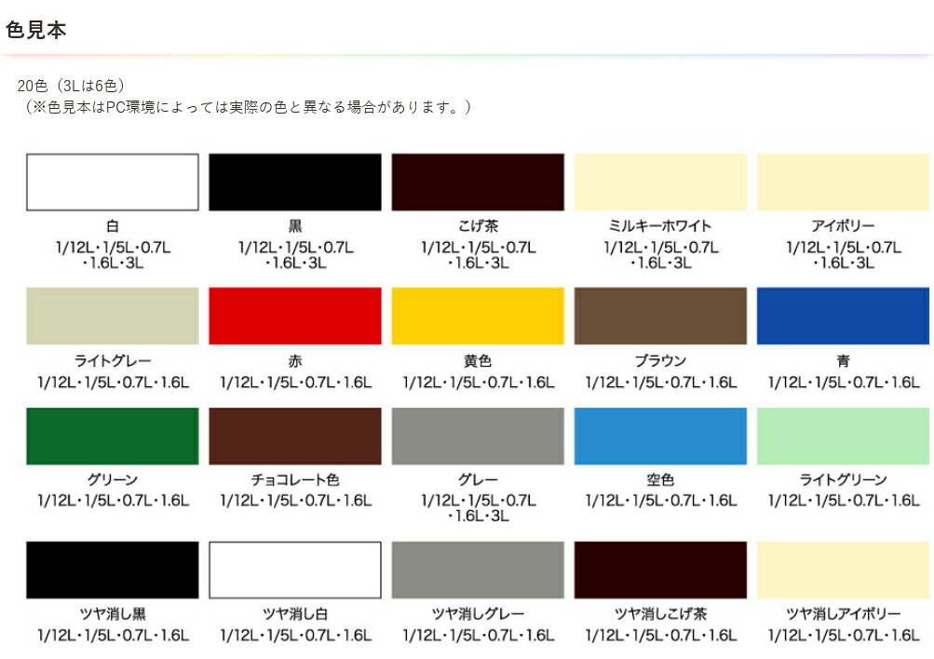Click the 色見本 heading text
The width and height of the screenshot is (934, 659).
pos(35,30)
